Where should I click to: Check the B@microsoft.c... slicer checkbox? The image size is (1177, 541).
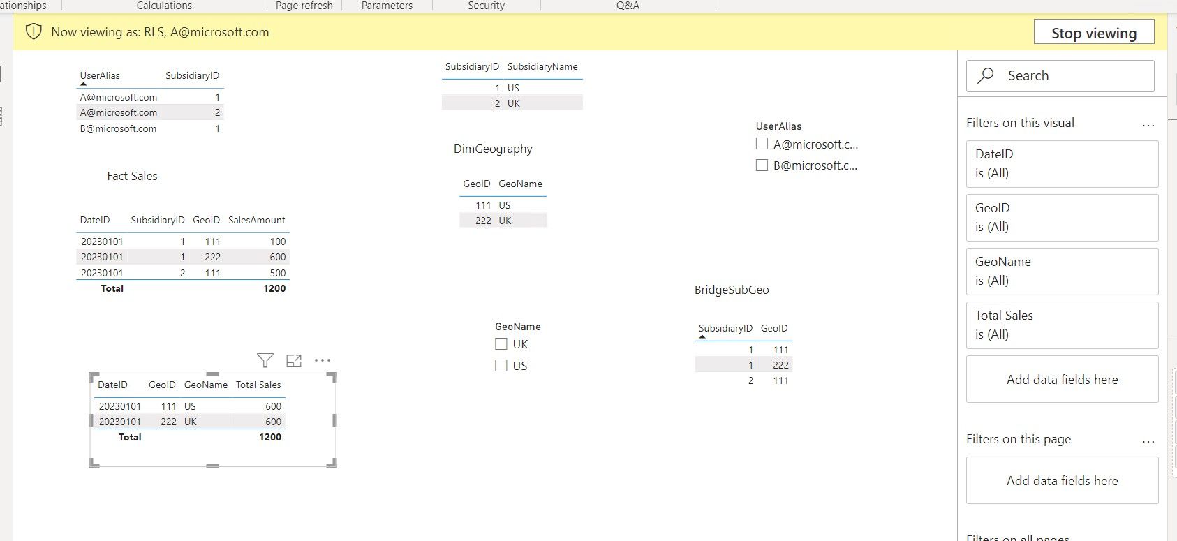click(x=762, y=165)
